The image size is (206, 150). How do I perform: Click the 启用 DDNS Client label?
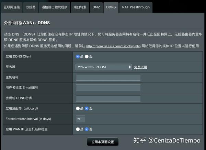19,56
